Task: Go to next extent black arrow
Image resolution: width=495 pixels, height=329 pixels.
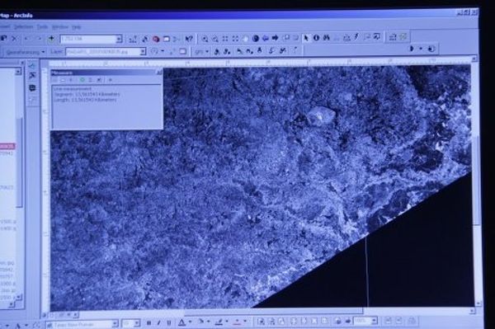Action: pos(275,38)
